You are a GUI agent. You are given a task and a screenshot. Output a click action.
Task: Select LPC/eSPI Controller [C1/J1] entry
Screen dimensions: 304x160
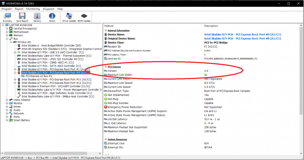[56, 86]
